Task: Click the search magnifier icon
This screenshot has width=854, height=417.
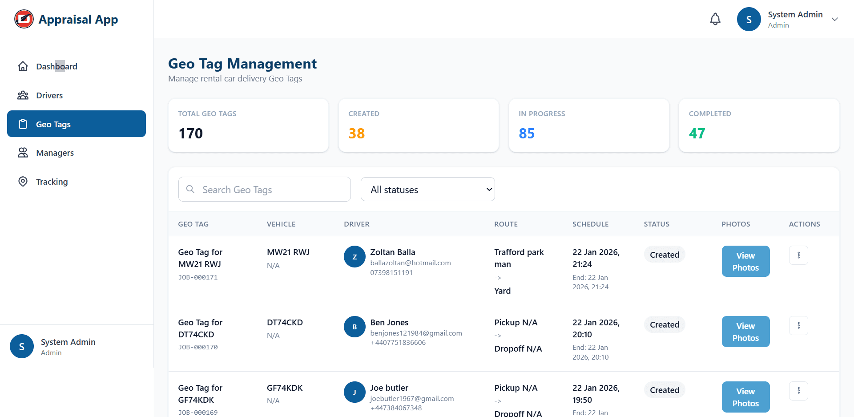Action: coord(190,189)
